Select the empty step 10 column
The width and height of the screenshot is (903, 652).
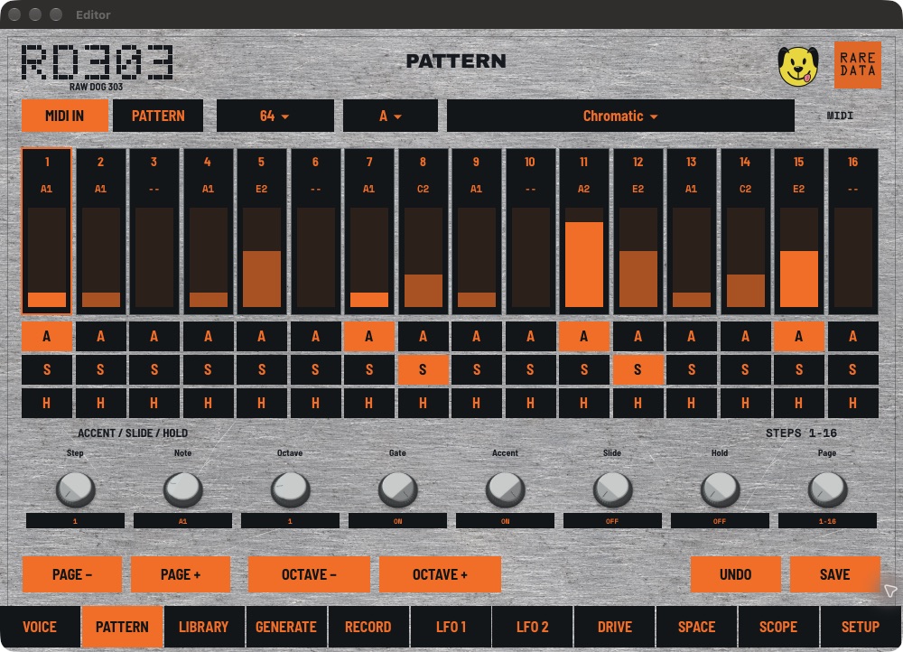point(530,231)
